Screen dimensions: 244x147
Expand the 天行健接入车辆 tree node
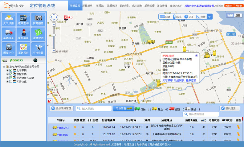pyautogui.click(x=7, y=78)
